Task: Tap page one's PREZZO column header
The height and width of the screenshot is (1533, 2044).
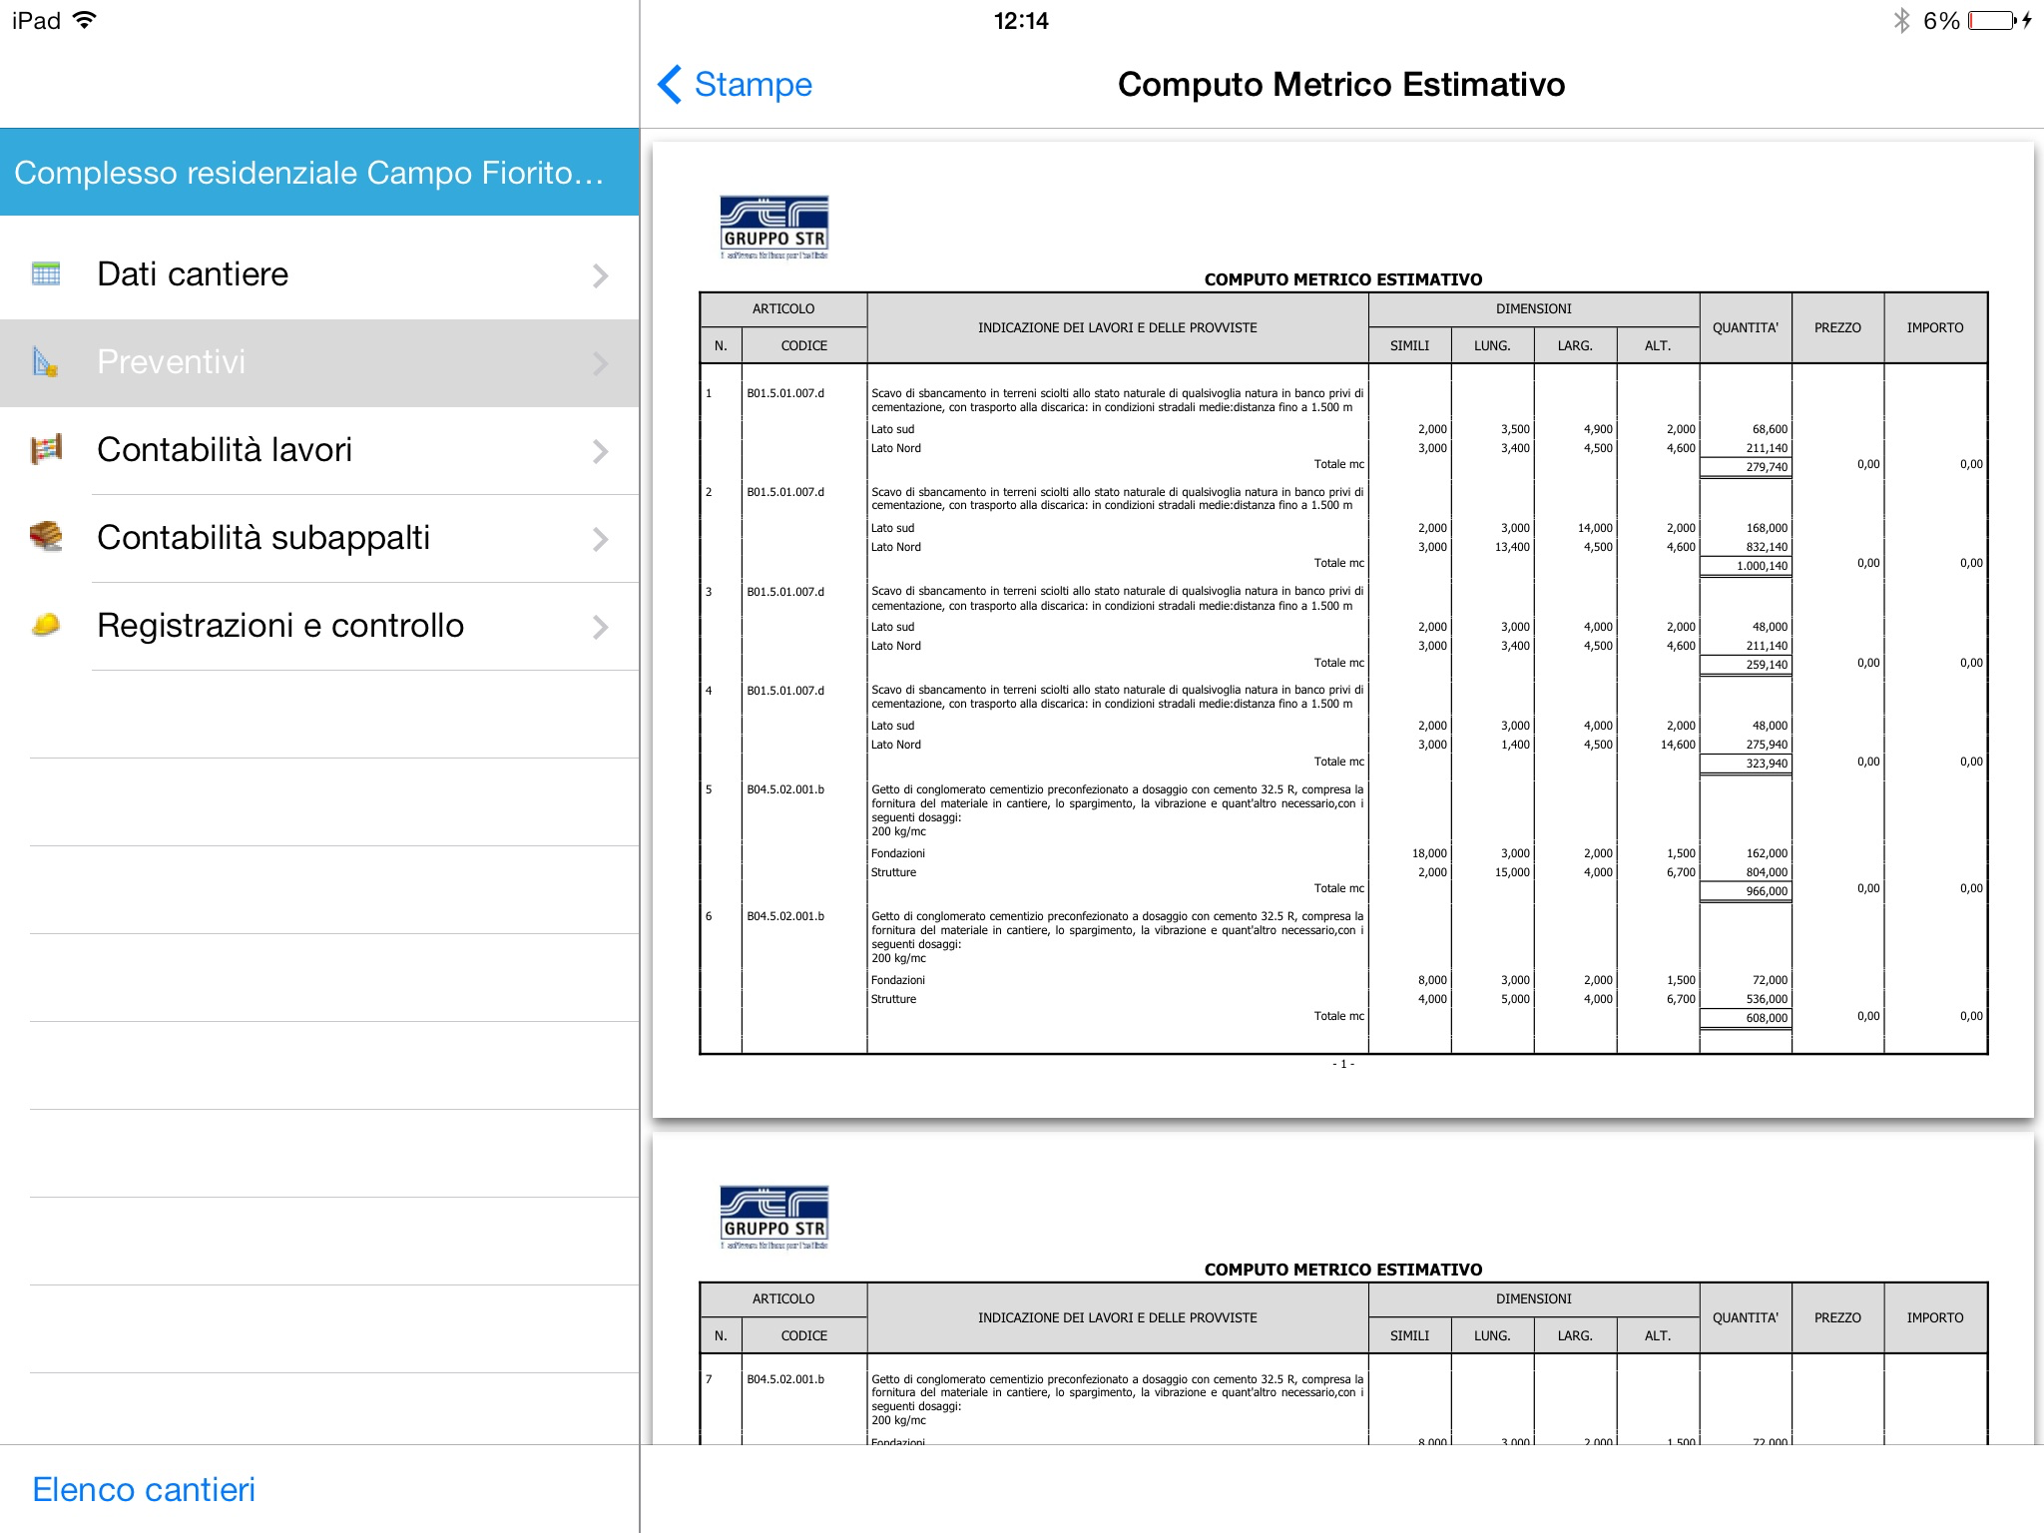Action: coord(1837,327)
